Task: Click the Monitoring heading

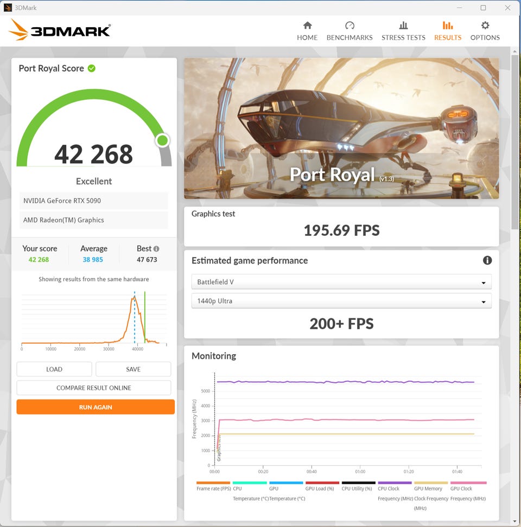Action: (214, 356)
